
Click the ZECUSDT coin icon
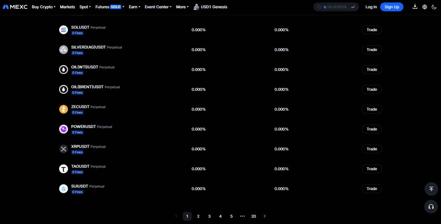(x=63, y=109)
